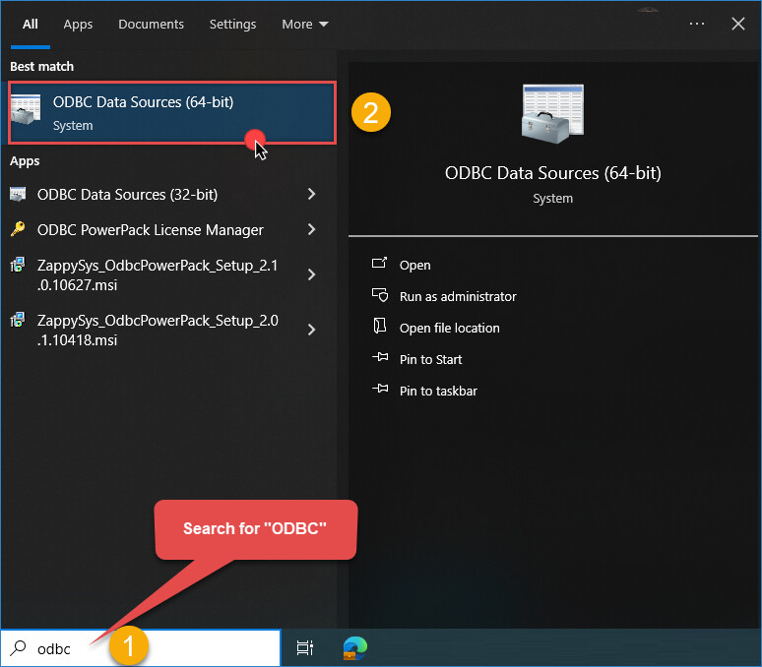Image resolution: width=762 pixels, height=667 pixels.
Task: Open Task View from taskbar
Action: 305,647
